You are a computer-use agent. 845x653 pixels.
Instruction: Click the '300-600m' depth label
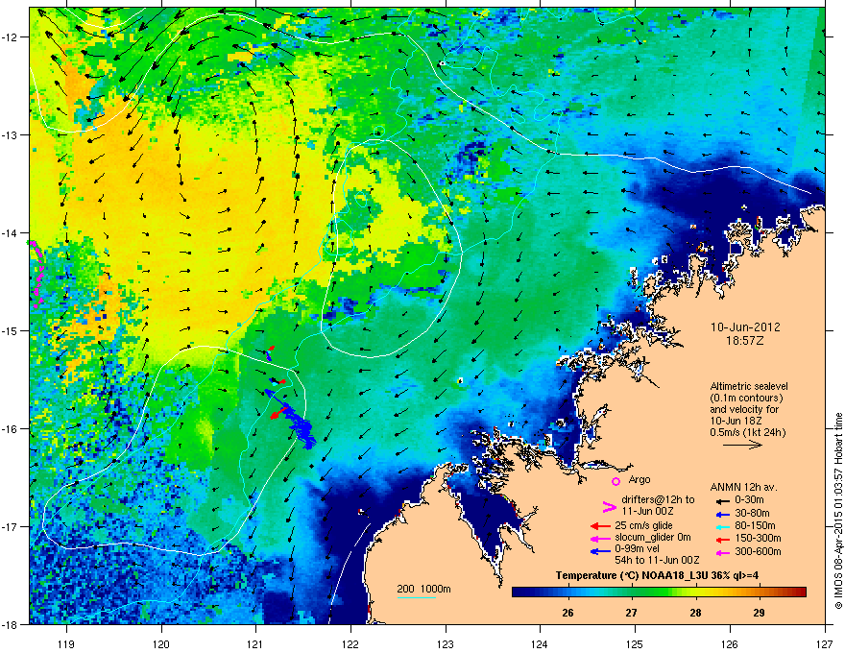tap(758, 552)
